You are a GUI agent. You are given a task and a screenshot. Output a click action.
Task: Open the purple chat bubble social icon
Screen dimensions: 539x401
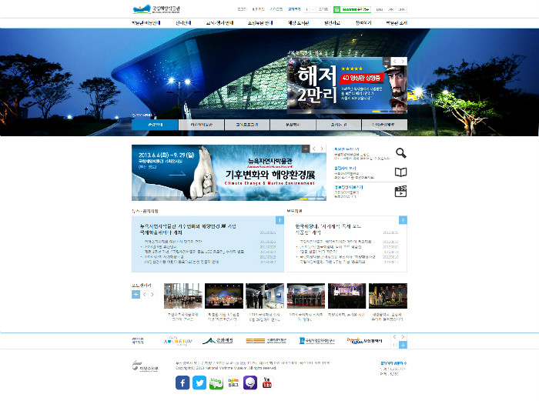point(250,383)
